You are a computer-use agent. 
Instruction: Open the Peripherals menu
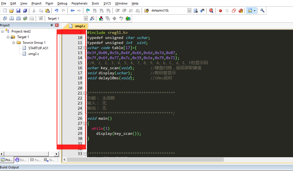[79, 3]
